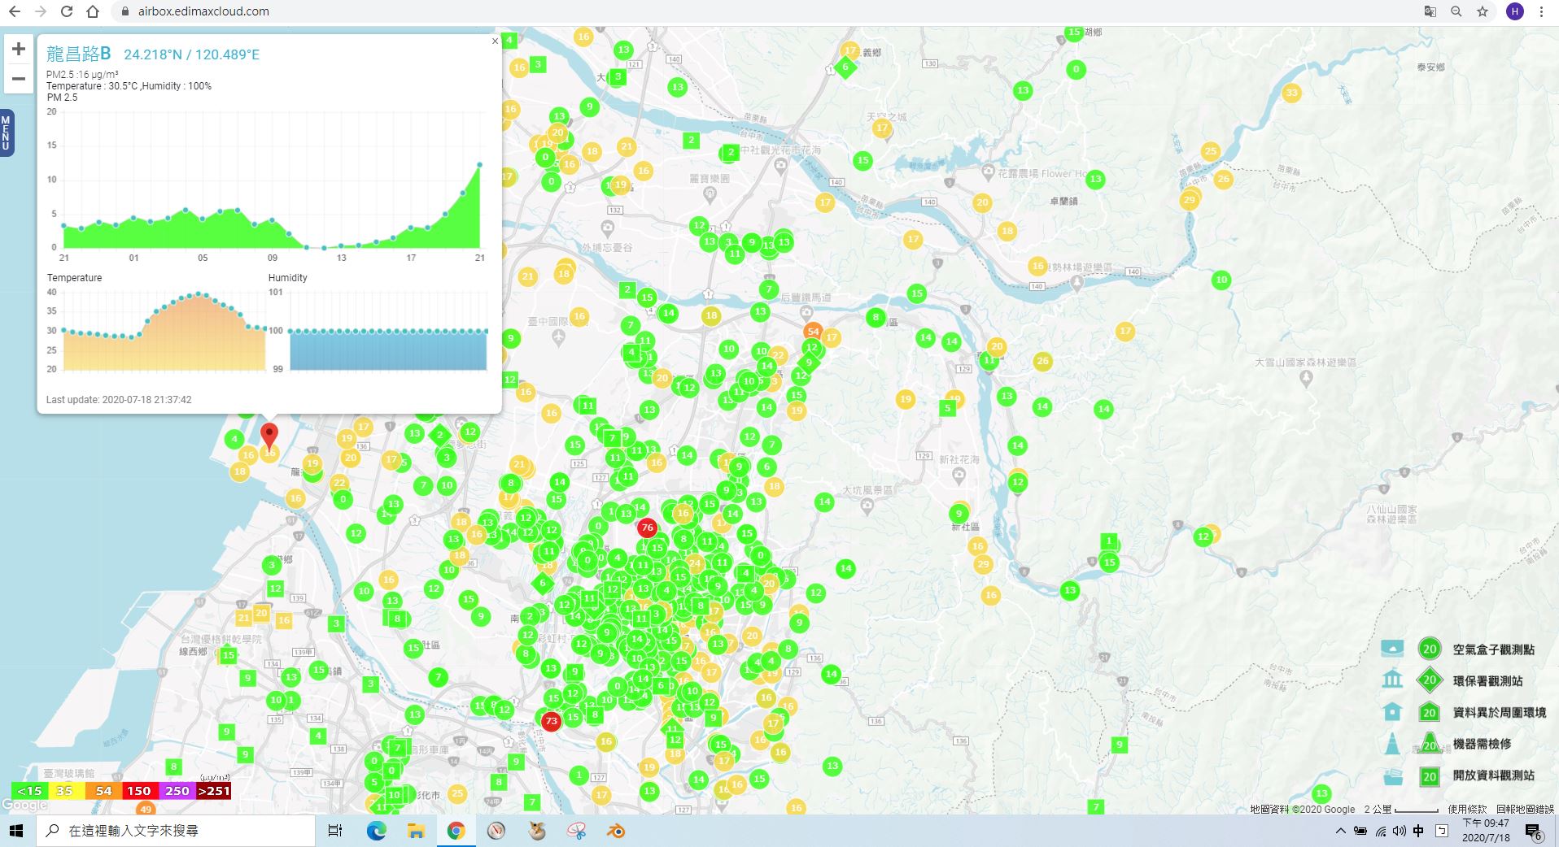This screenshot has width=1559, height=847.
Task: Click the 空氣盒子觀測點 legend label
Action: click(x=1494, y=649)
